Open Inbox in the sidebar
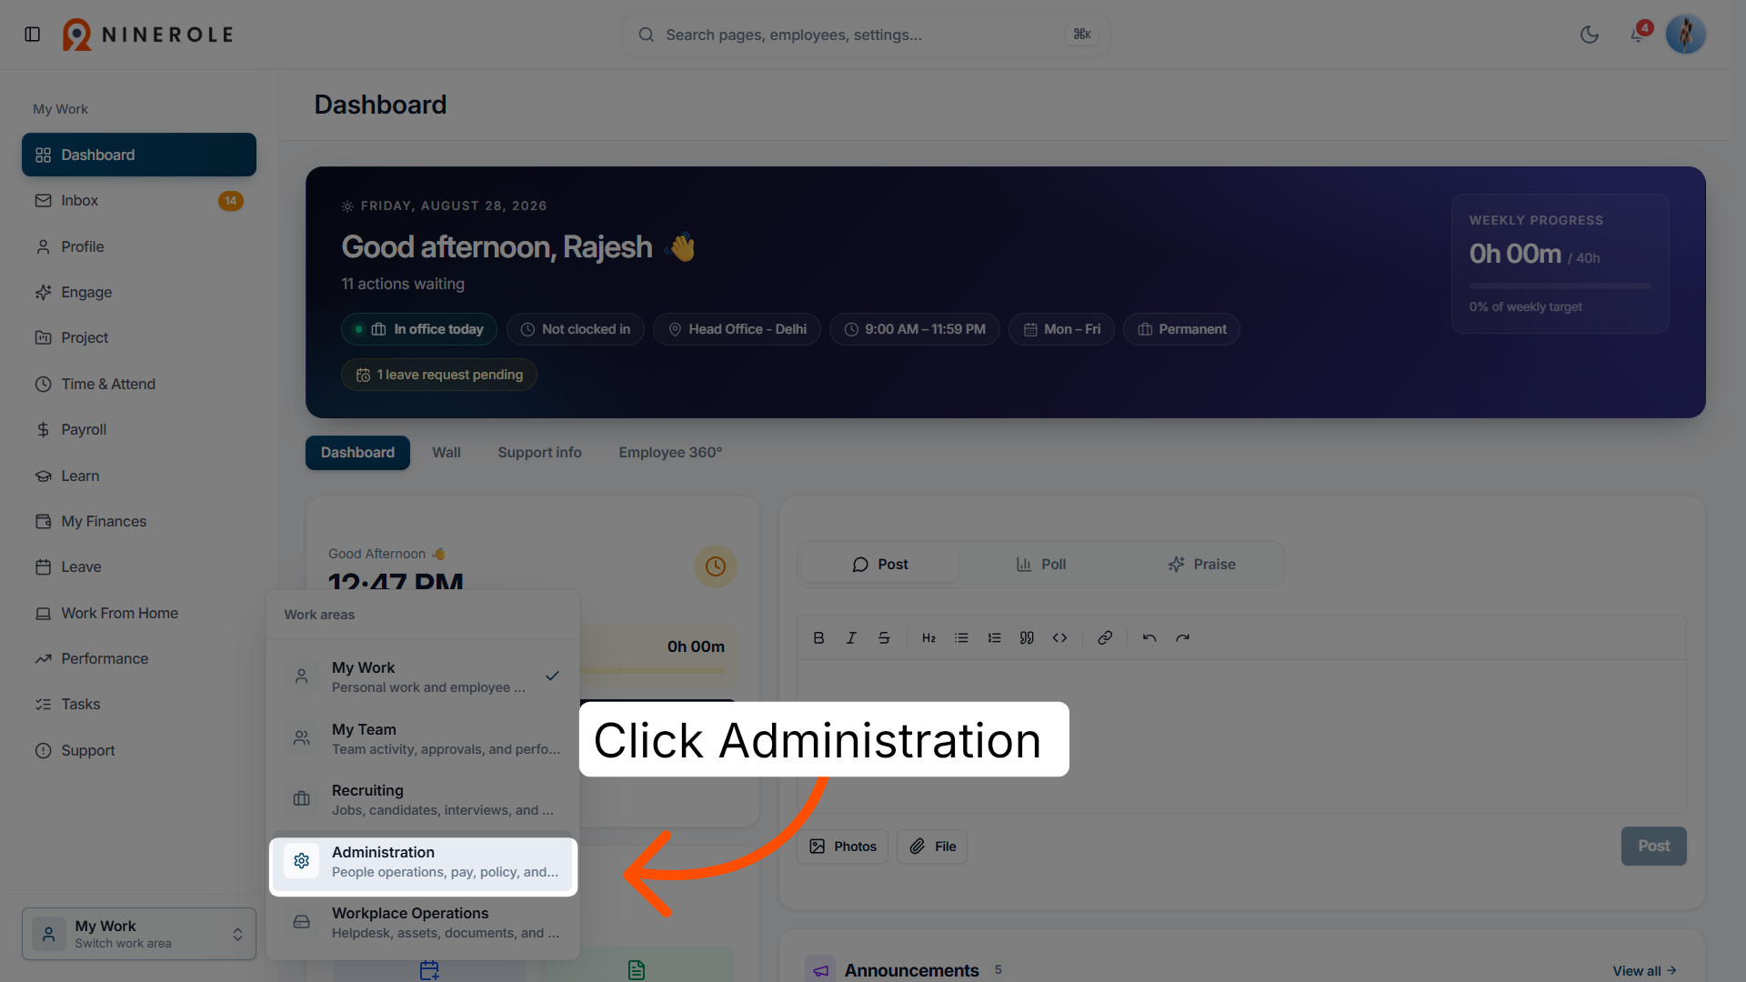 click(139, 201)
